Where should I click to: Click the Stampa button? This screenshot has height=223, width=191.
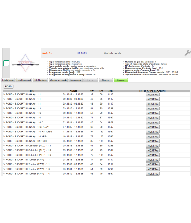pos(106,80)
